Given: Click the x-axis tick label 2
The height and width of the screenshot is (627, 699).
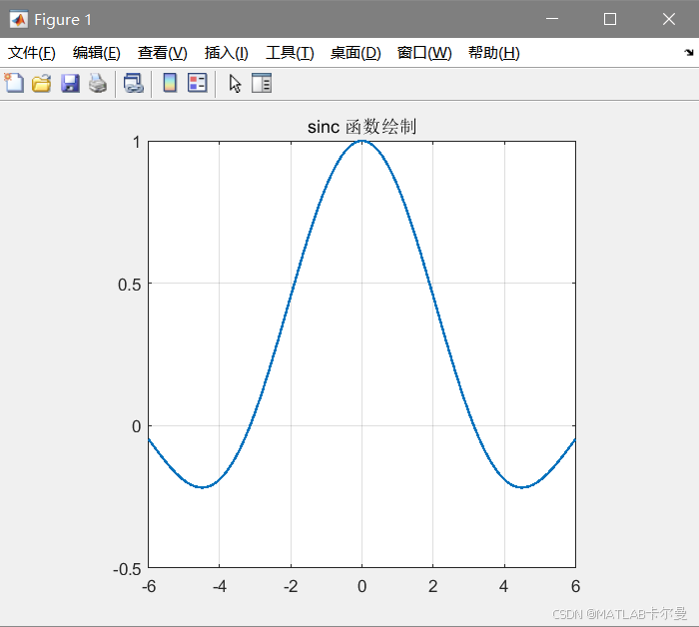Looking at the screenshot, I should pyautogui.click(x=432, y=586).
